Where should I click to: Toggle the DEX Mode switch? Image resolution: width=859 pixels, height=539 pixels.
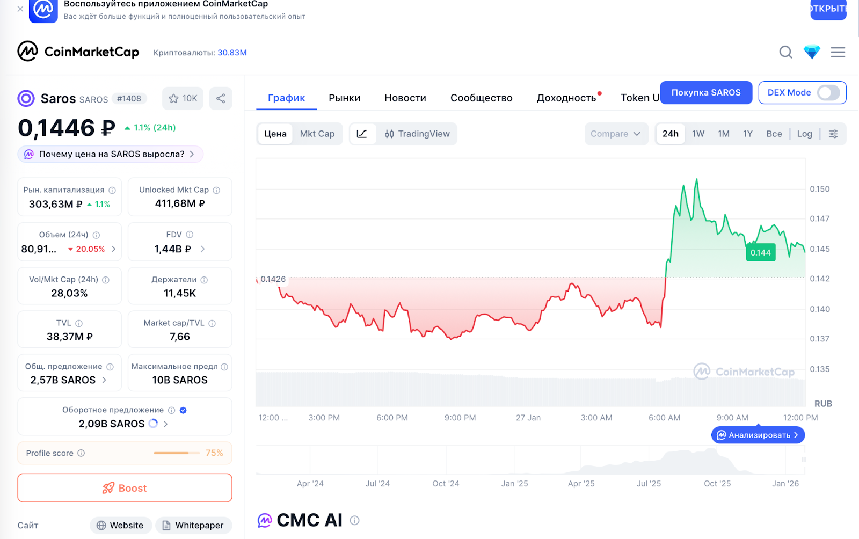pos(828,92)
